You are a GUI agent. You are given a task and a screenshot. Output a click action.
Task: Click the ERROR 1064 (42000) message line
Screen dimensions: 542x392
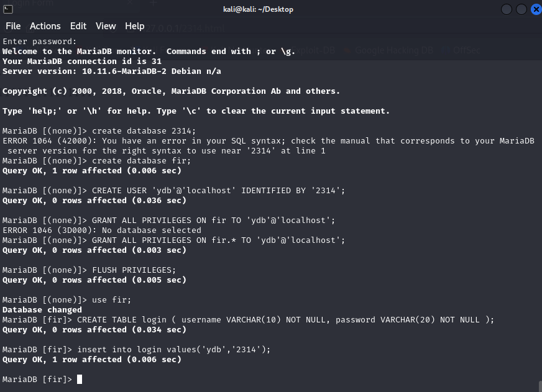[267, 140]
